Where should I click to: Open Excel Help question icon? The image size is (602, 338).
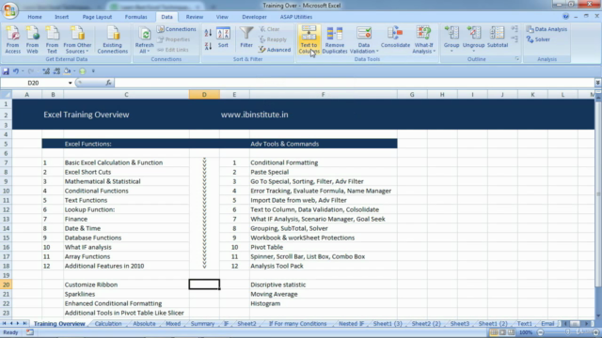(x=565, y=17)
